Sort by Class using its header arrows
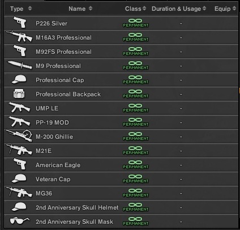 tap(144, 8)
